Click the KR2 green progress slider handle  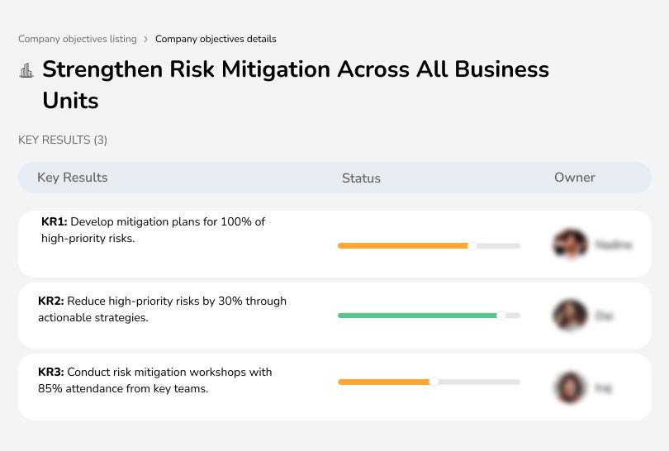point(501,316)
